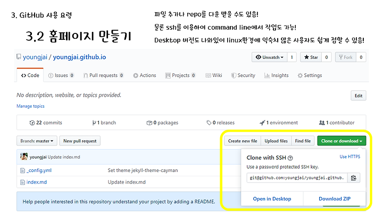Click the New pull request button

80,141
